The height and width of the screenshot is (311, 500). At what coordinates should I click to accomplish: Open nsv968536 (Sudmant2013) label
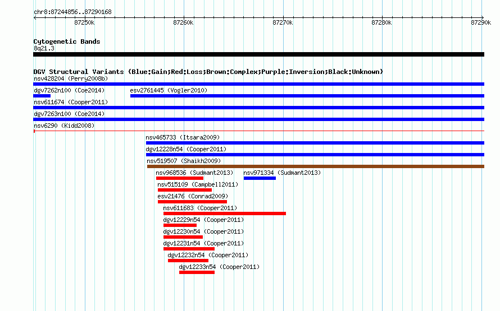tap(194, 173)
